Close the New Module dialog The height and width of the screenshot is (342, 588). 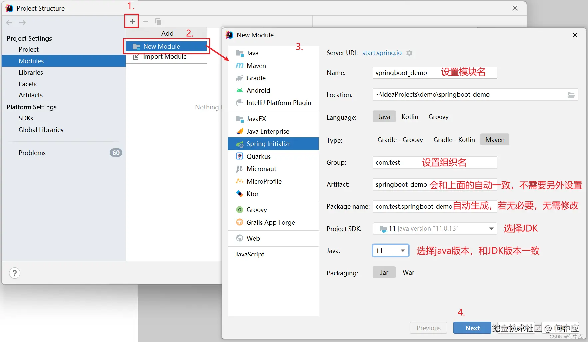coord(575,35)
